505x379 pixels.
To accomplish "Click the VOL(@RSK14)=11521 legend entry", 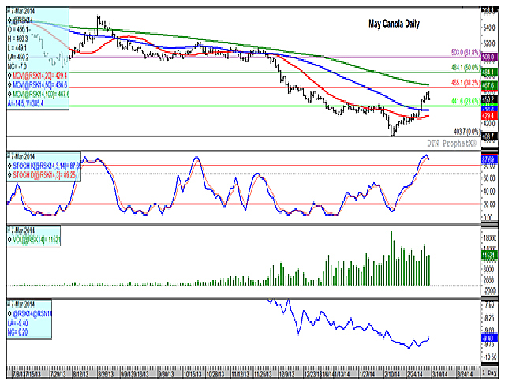I will click(36, 240).
